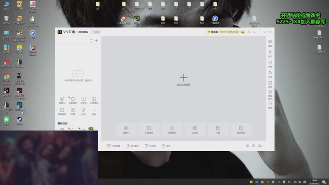Open the 商城 store icon
This screenshot has width=329, height=185.
[x=270, y=105]
